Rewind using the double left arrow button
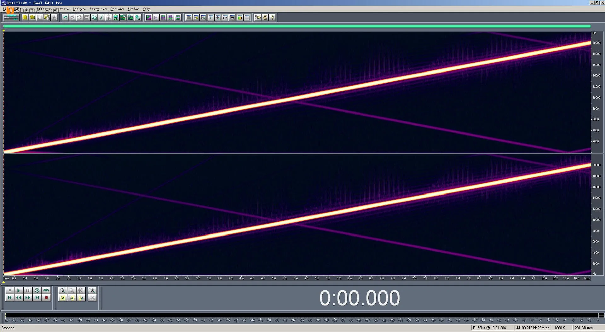 19,298
